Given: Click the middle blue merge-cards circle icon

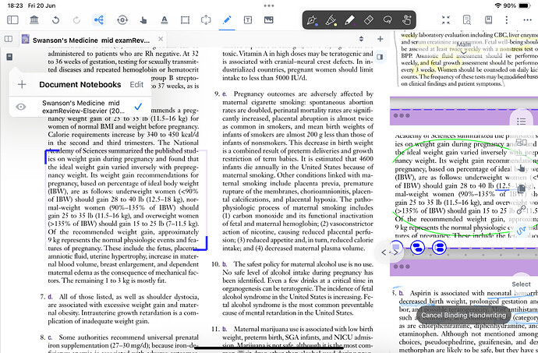Looking at the screenshot, I should [418, 247].
